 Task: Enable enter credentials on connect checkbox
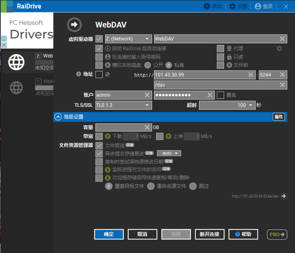(99, 57)
